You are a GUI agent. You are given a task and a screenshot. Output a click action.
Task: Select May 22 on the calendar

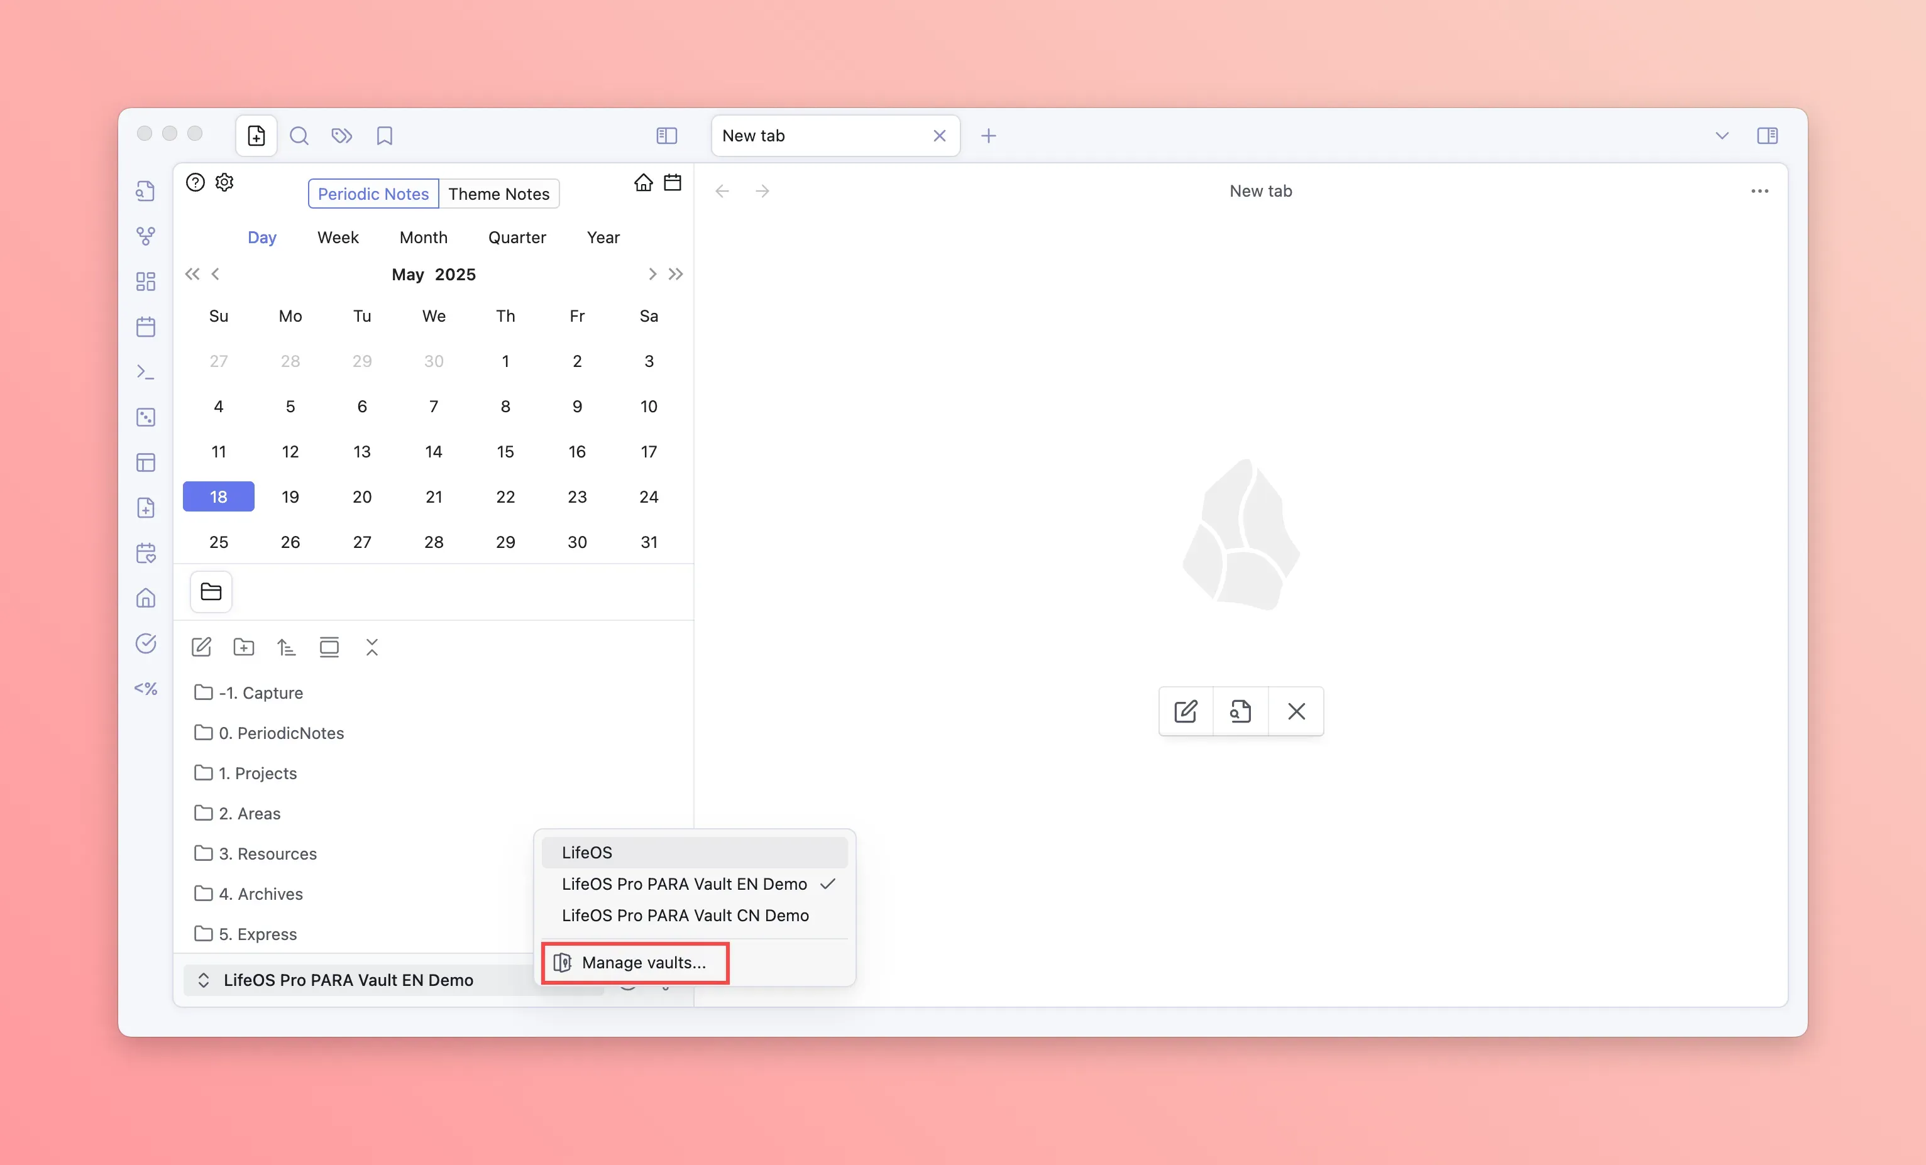505,497
